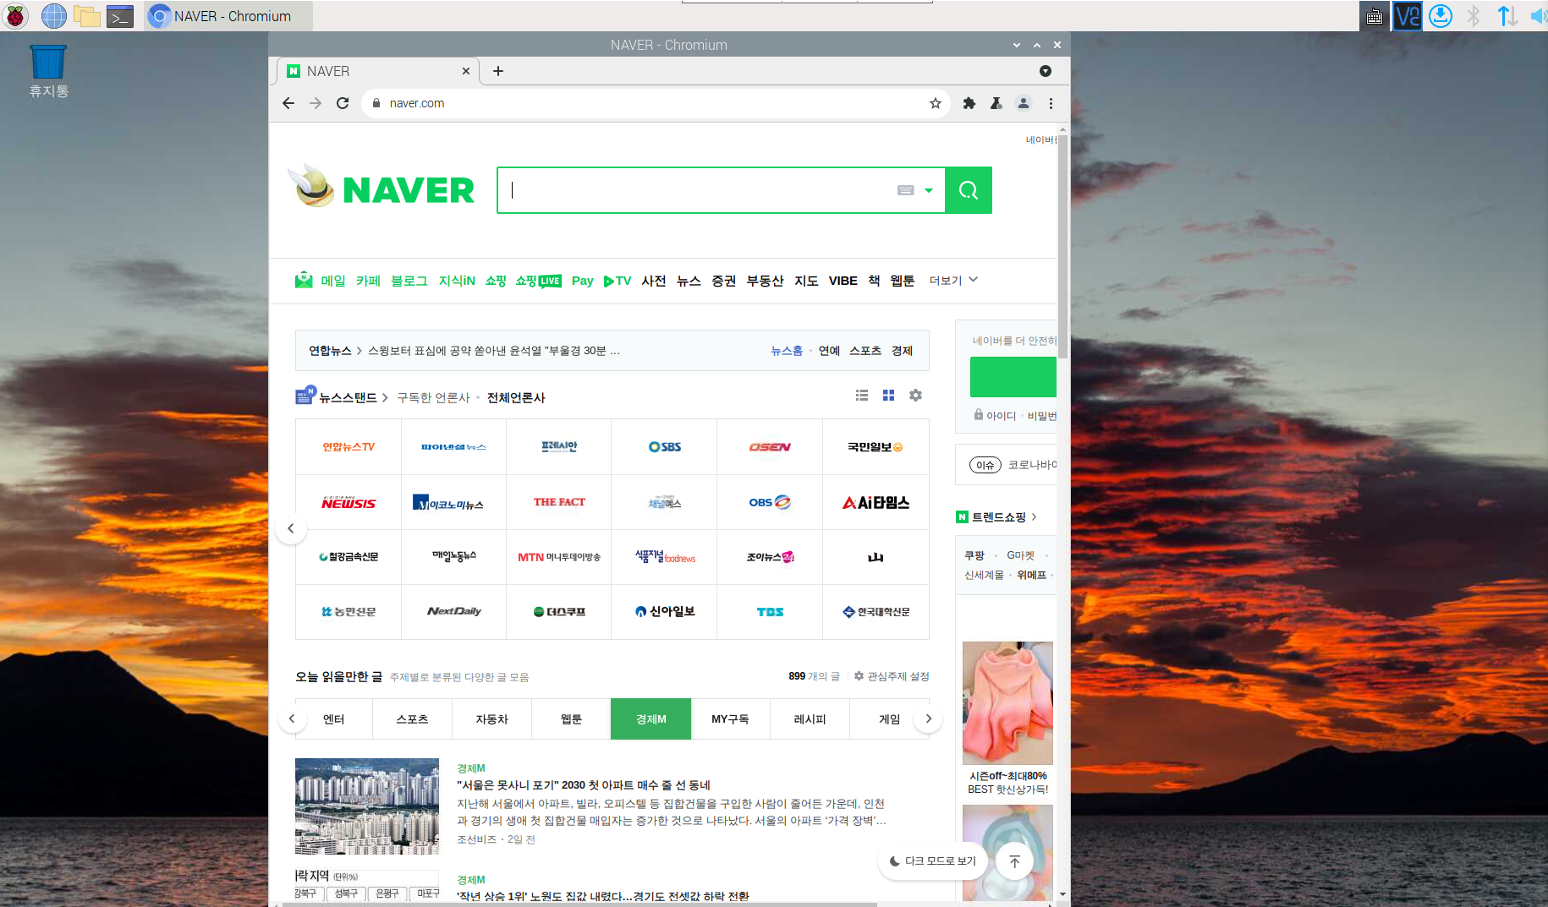1548x907 pixels.
Task: Switch newsstand to list view icon
Action: click(862, 395)
